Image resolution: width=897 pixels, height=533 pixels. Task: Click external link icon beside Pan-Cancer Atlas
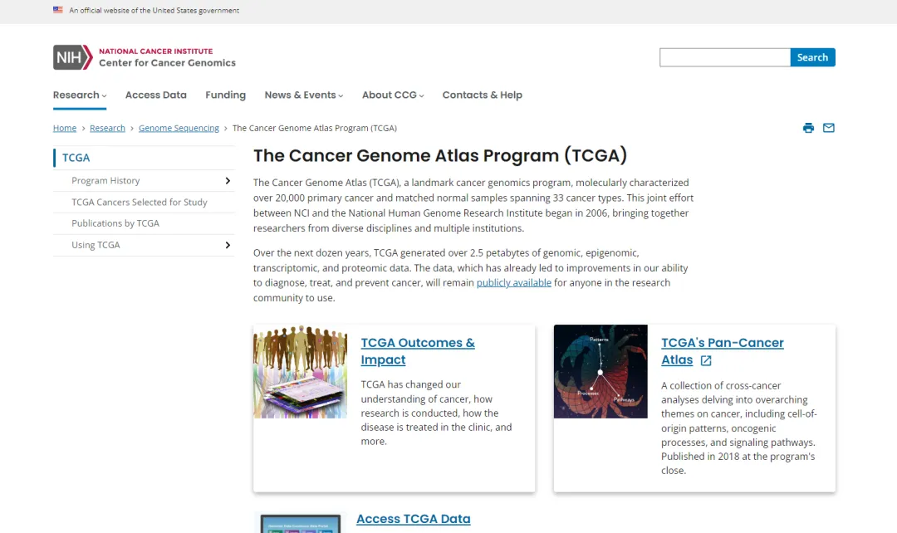coord(706,360)
